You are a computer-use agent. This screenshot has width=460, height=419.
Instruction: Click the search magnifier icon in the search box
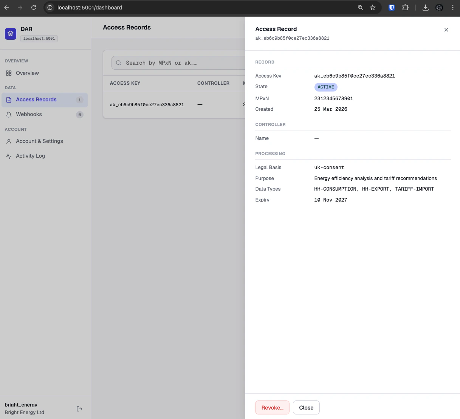coord(118,63)
